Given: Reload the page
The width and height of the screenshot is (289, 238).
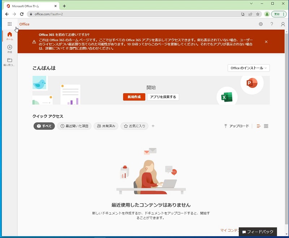Looking at the screenshot, I should click(x=22, y=14).
